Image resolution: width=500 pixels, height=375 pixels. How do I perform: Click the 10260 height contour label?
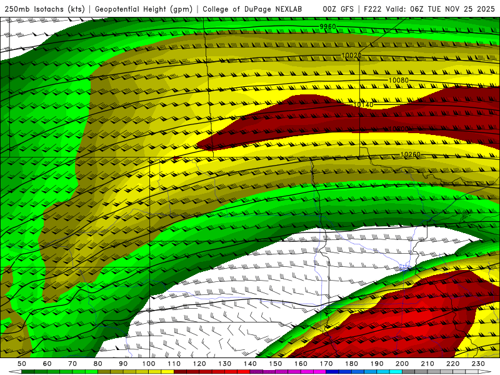click(411, 154)
